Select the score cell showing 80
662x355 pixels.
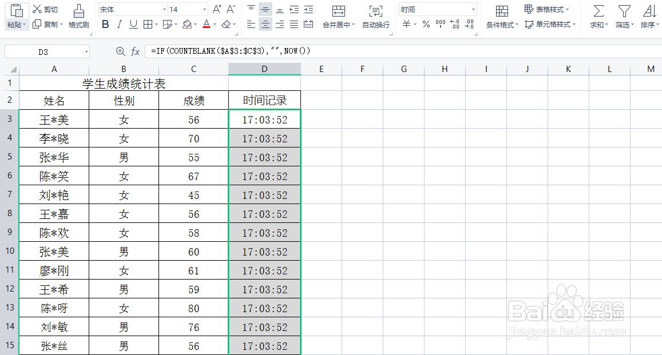[194, 308]
